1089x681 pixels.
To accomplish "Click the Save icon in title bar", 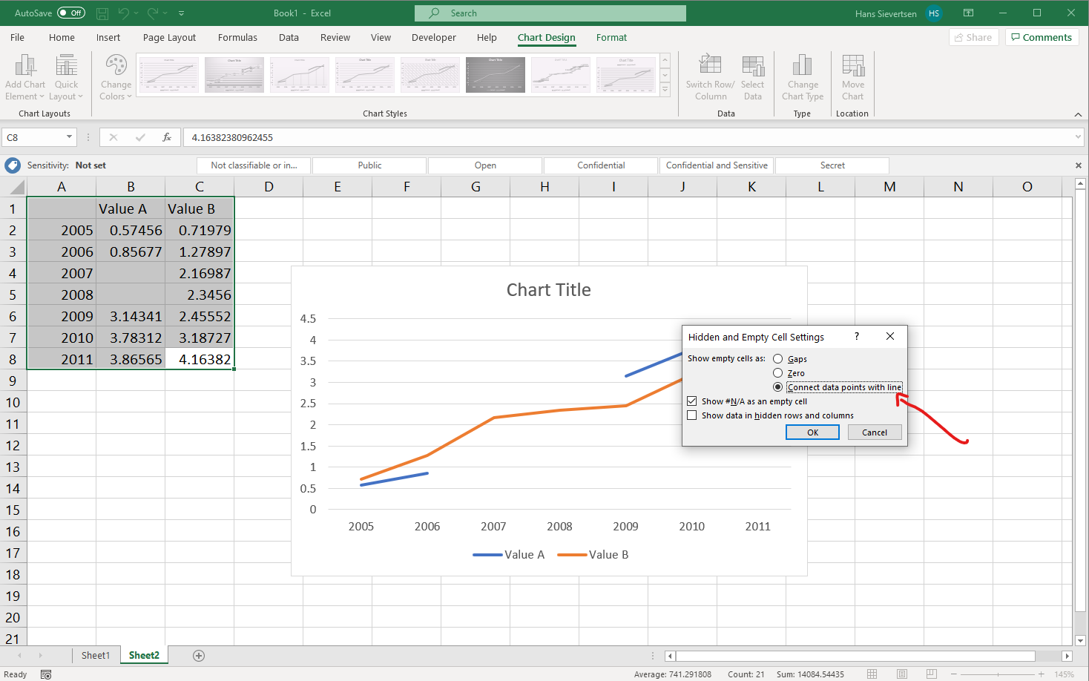I will (102, 13).
